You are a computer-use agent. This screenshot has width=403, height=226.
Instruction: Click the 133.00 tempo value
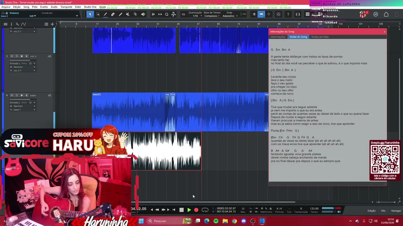[x=314, y=208]
